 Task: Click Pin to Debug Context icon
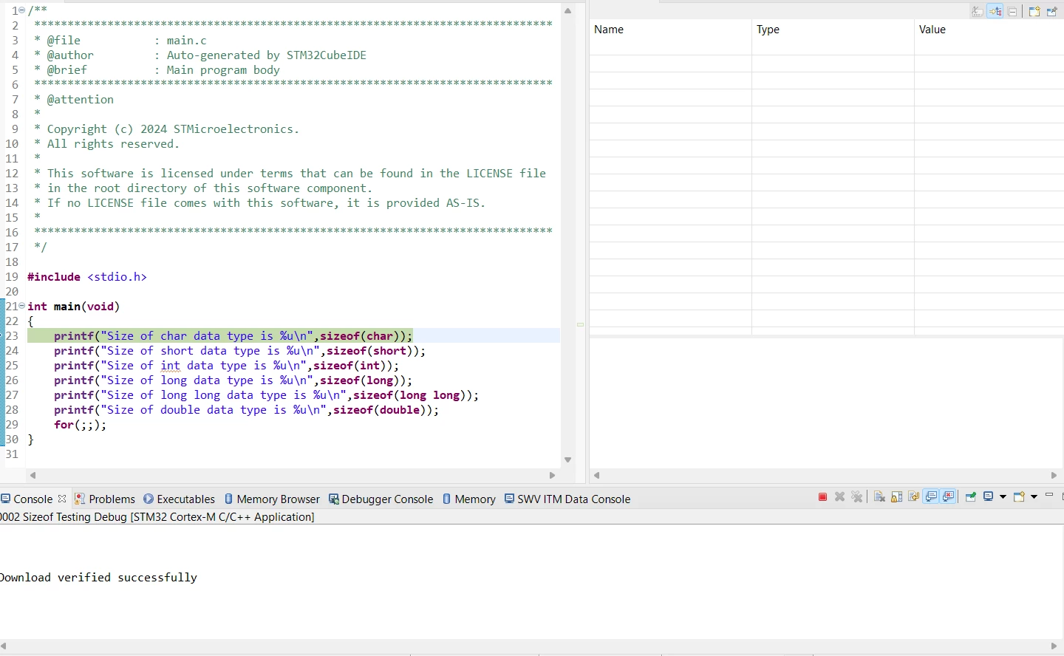tap(1052, 11)
